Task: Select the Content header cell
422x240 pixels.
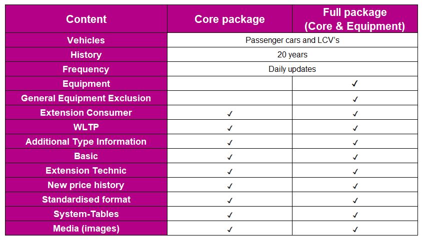Action: (x=86, y=19)
